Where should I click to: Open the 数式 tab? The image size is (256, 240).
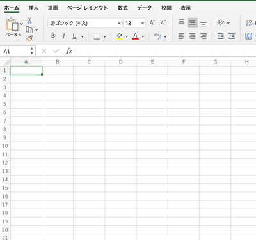tap(123, 8)
